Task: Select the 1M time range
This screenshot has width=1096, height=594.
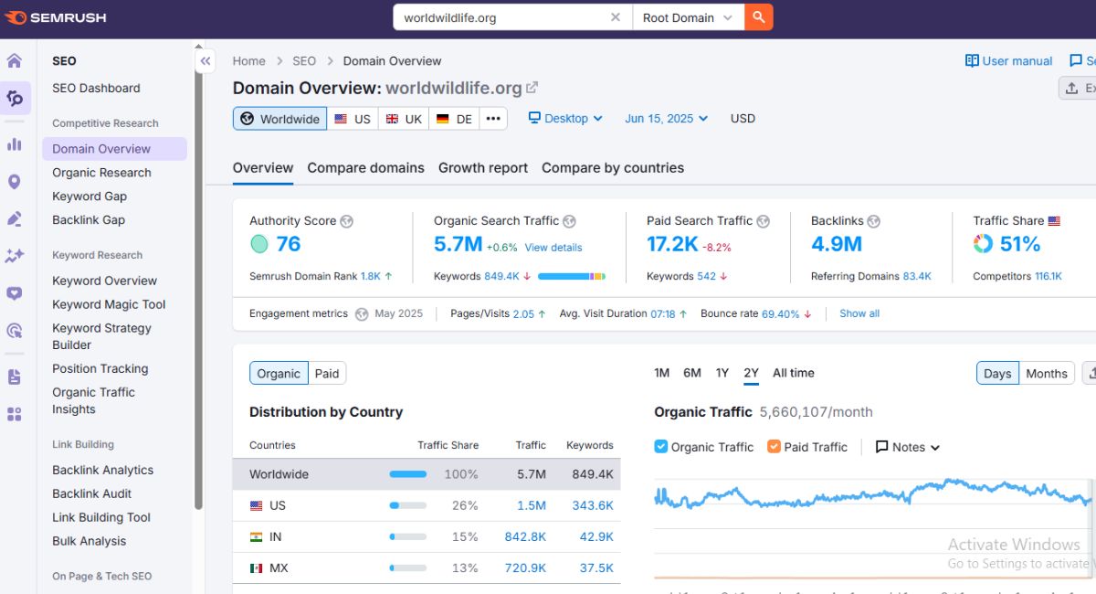Action: [x=662, y=373]
